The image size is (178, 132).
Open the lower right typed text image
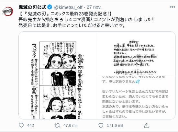(x=136, y=97)
